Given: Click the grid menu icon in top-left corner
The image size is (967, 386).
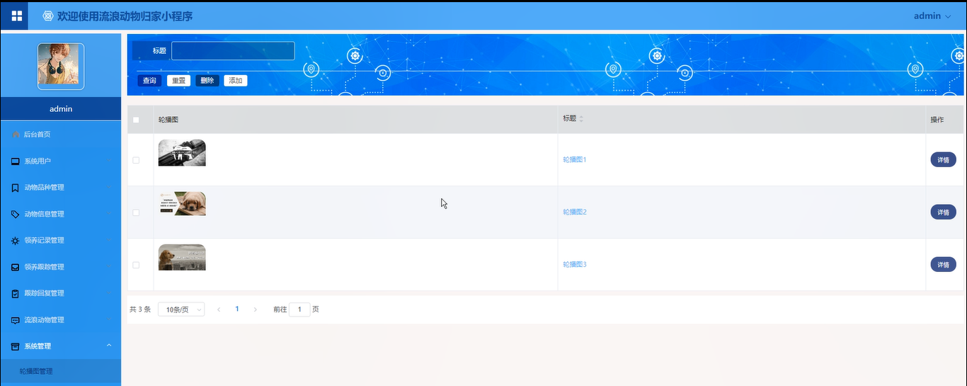Looking at the screenshot, I should tap(16, 16).
